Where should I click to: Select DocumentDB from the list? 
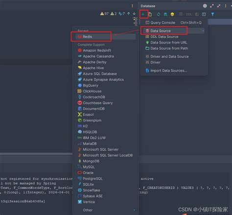(106, 109)
